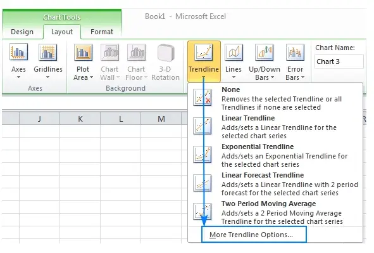Select column K header
374x253 pixels.
[80, 119]
